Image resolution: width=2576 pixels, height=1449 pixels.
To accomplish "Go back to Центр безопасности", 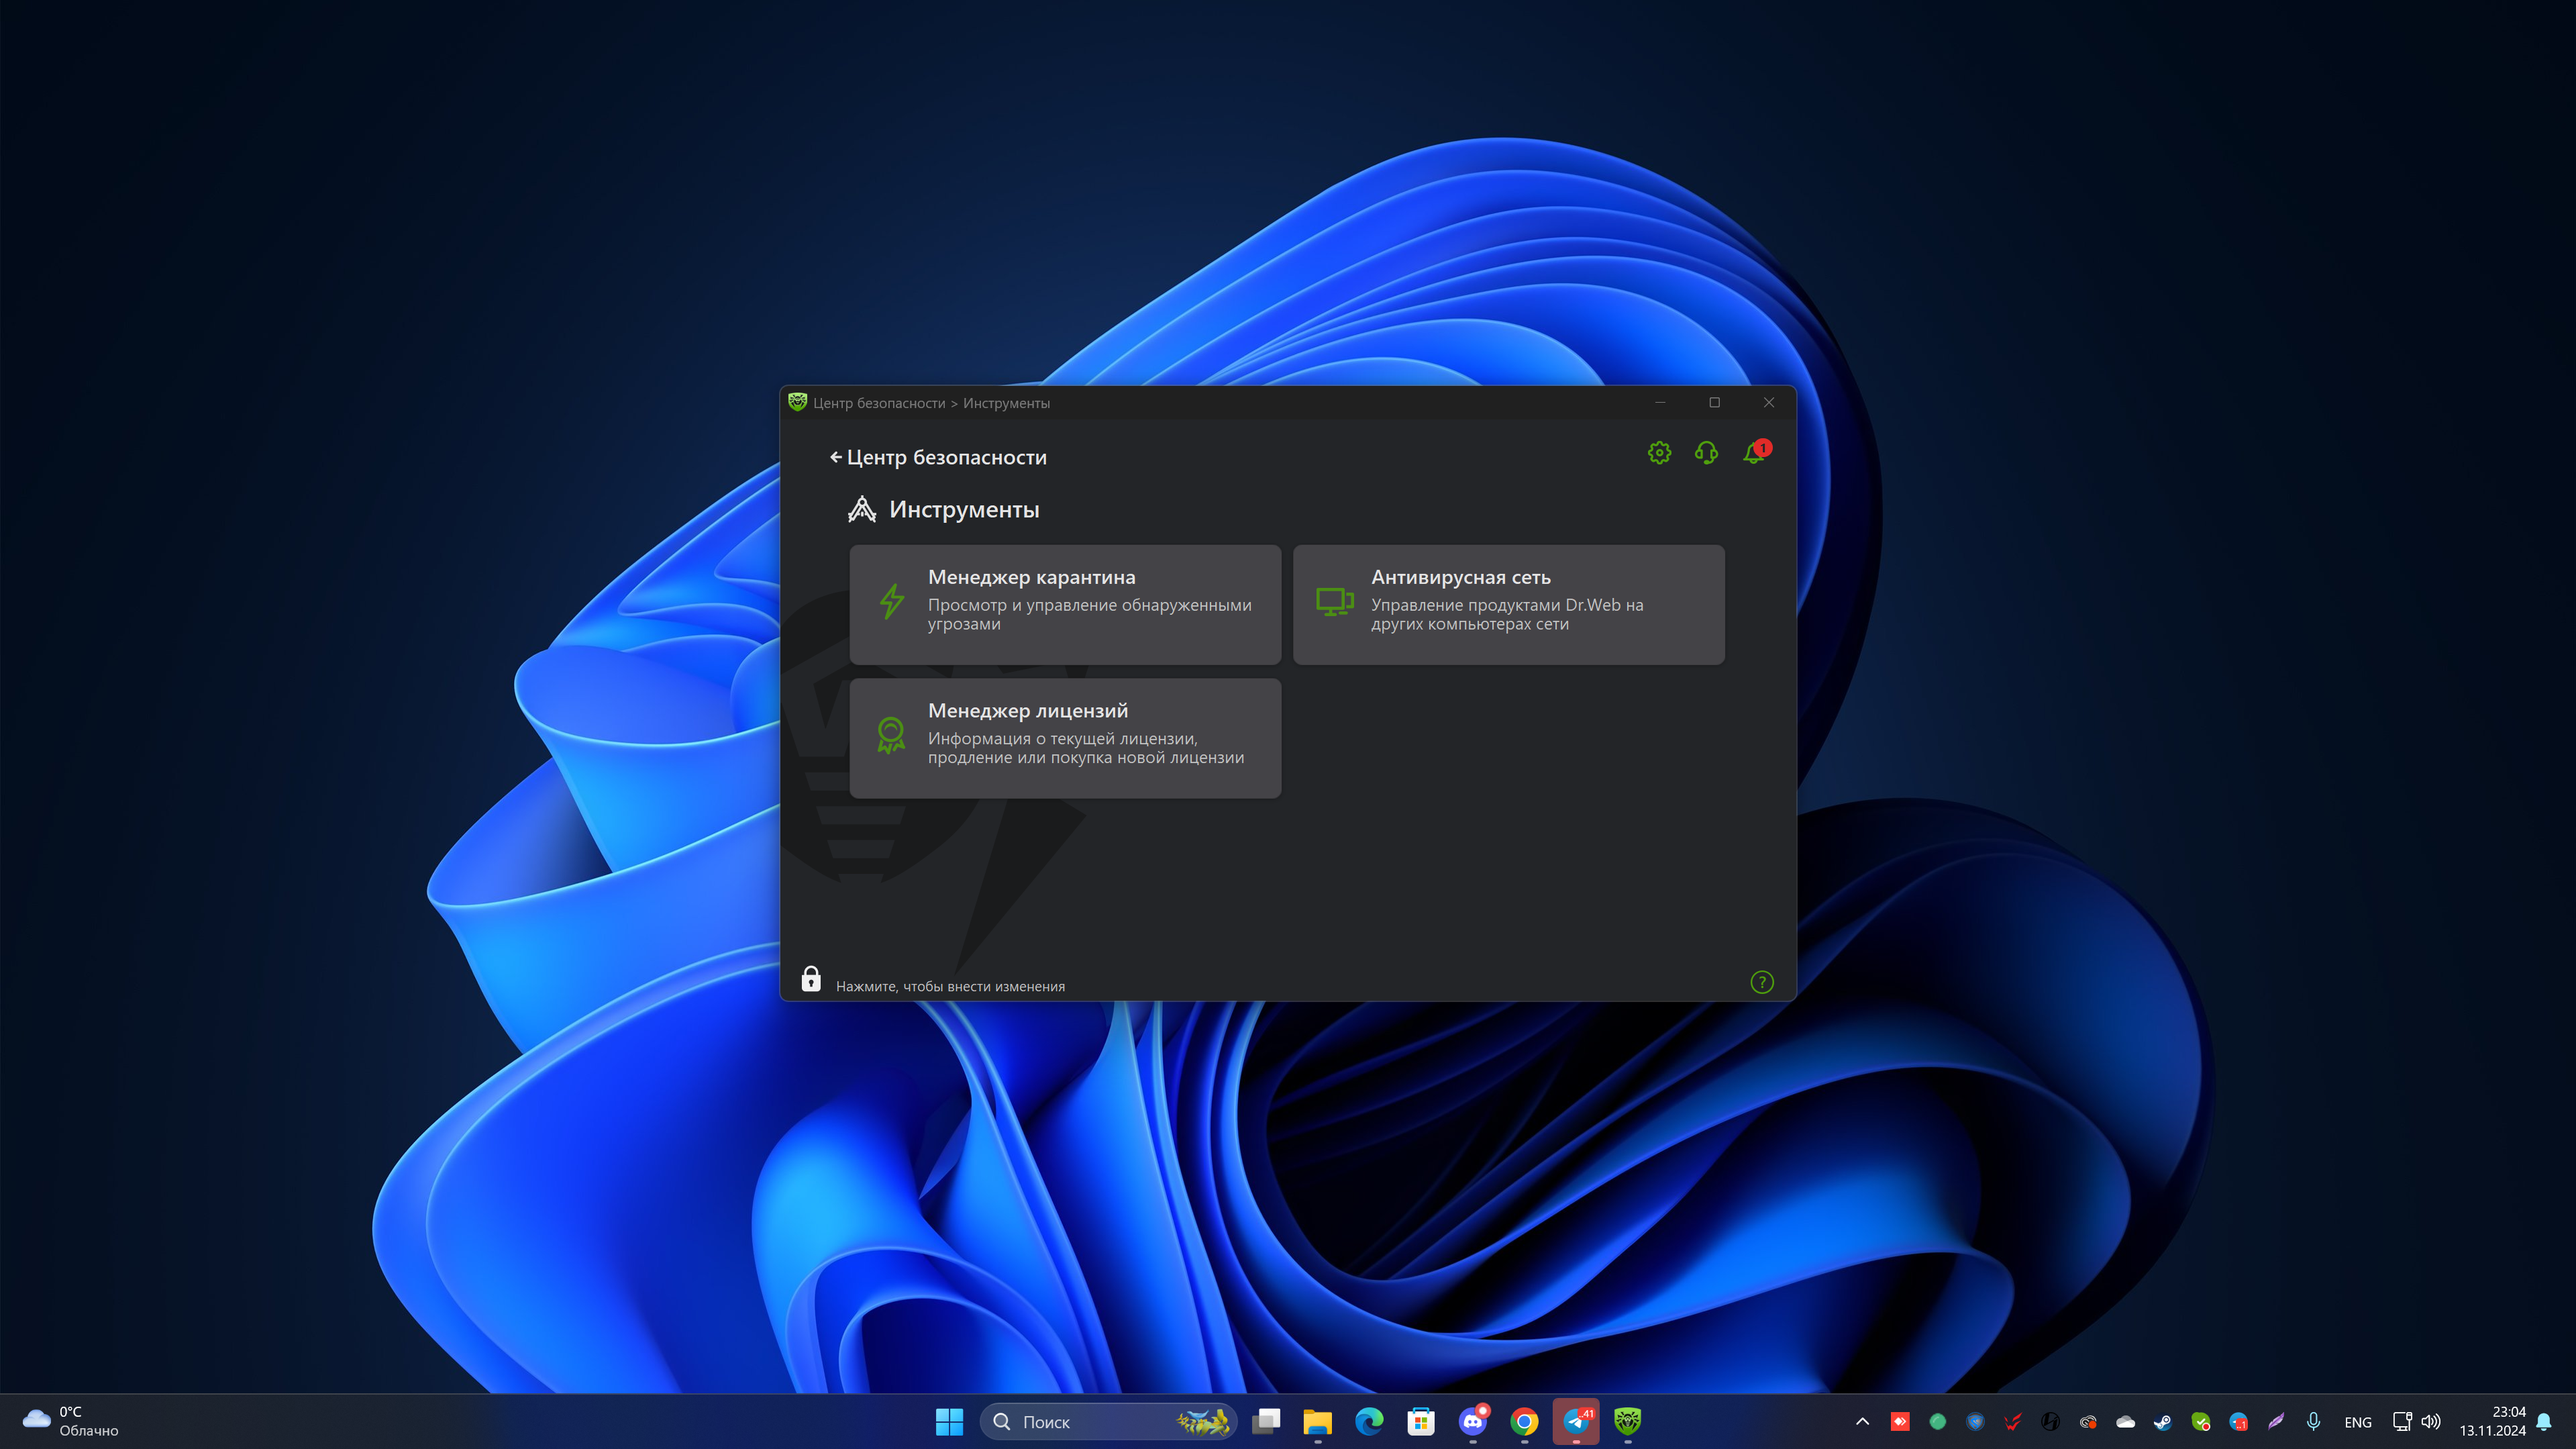I will click(x=938, y=457).
